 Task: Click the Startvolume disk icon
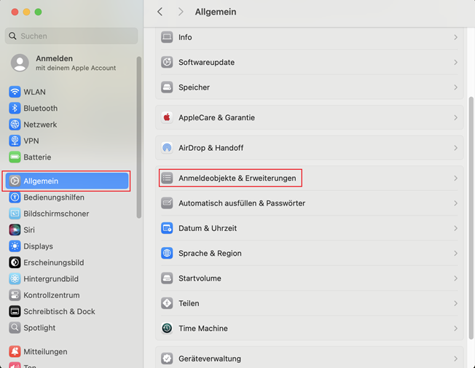pyautogui.click(x=167, y=278)
